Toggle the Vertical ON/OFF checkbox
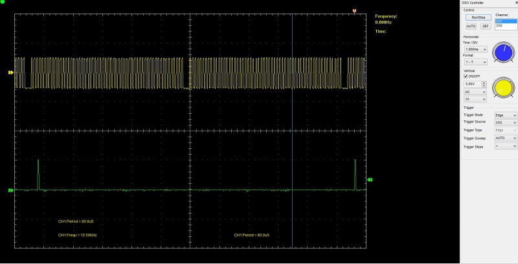 [466, 76]
